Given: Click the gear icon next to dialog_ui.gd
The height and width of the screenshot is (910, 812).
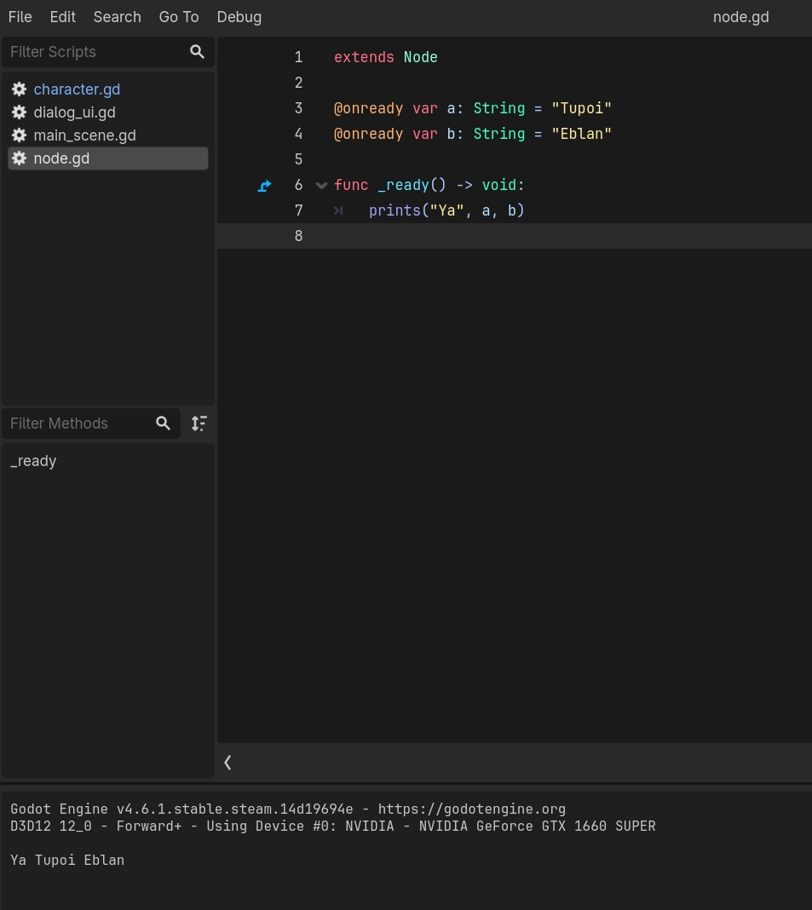Looking at the screenshot, I should 19,112.
